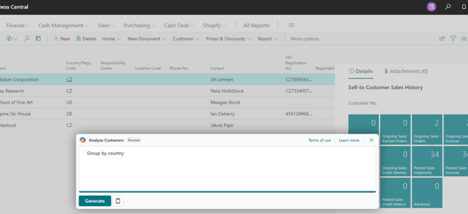Click the analysis mode icon next to search
This screenshot has width=468, height=214.
click(x=38, y=39)
